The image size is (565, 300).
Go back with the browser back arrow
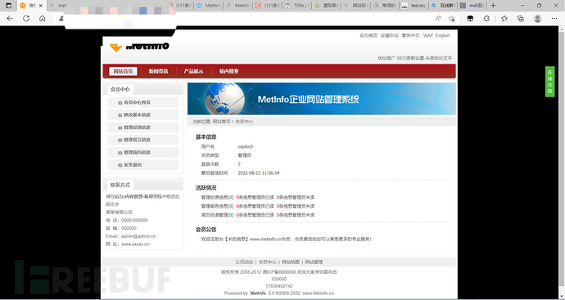point(10,18)
